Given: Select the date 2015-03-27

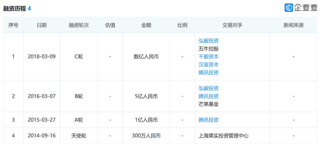Looking at the screenshot, I should click(x=42, y=120).
